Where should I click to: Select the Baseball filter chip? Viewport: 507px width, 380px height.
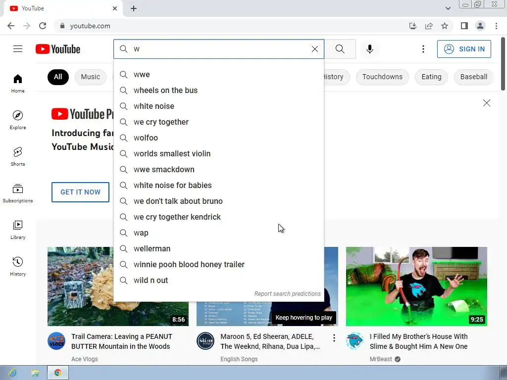click(474, 77)
